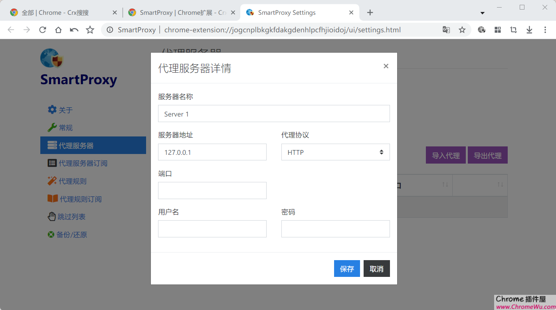This screenshot has height=310, width=556.
Task: Reload the current page
Action: click(x=43, y=30)
